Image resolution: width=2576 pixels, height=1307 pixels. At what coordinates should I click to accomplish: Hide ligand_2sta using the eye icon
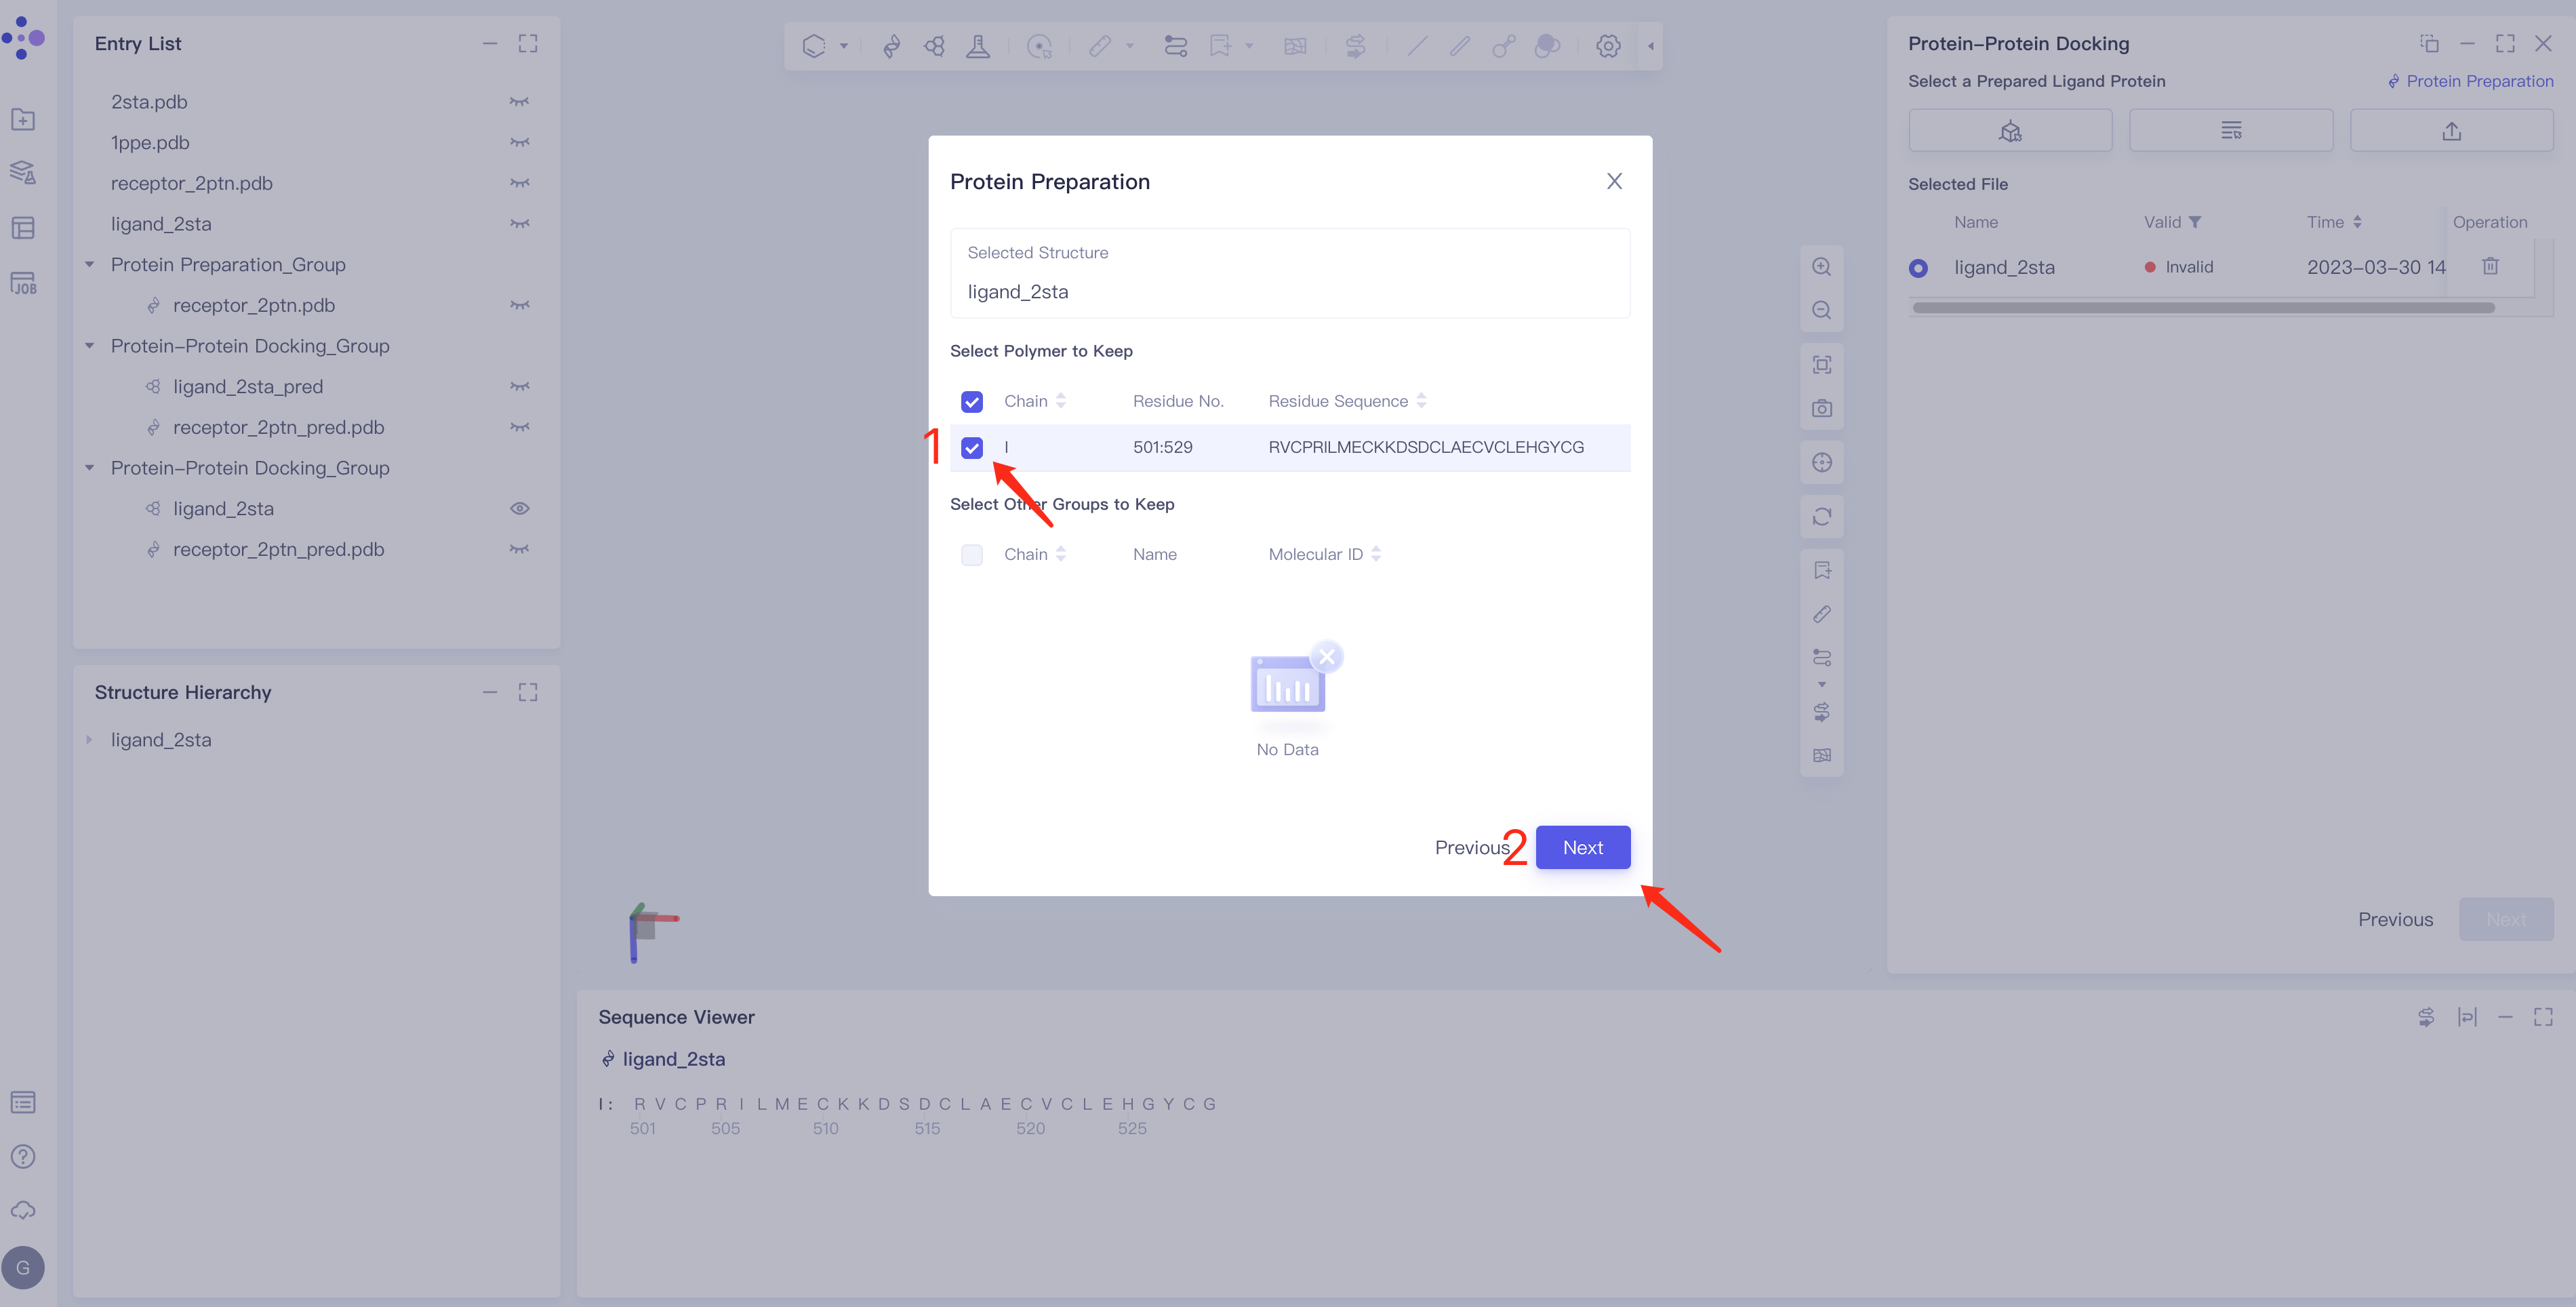(x=519, y=508)
